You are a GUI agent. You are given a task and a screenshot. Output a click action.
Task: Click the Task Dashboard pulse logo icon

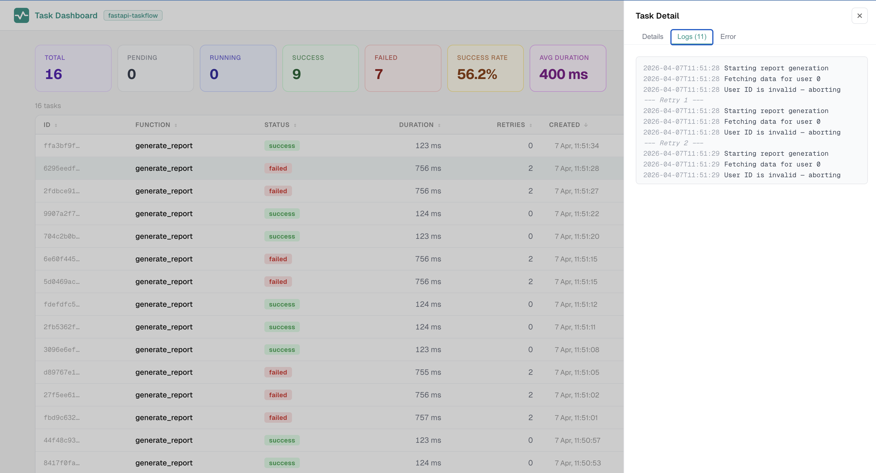[x=22, y=16]
